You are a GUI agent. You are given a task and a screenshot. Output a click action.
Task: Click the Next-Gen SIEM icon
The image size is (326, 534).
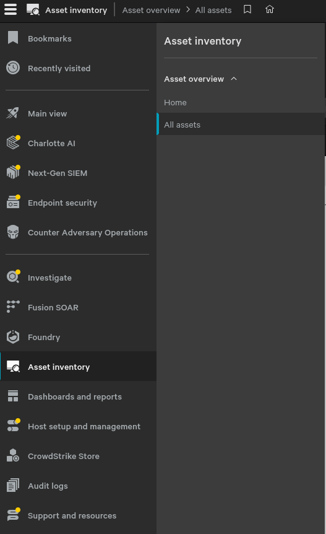(x=13, y=172)
